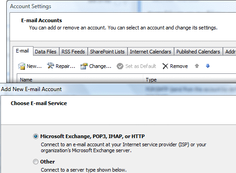The image size is (236, 173).
Task: Click the Choose E-mail Service heading
Action: [x=39, y=103]
